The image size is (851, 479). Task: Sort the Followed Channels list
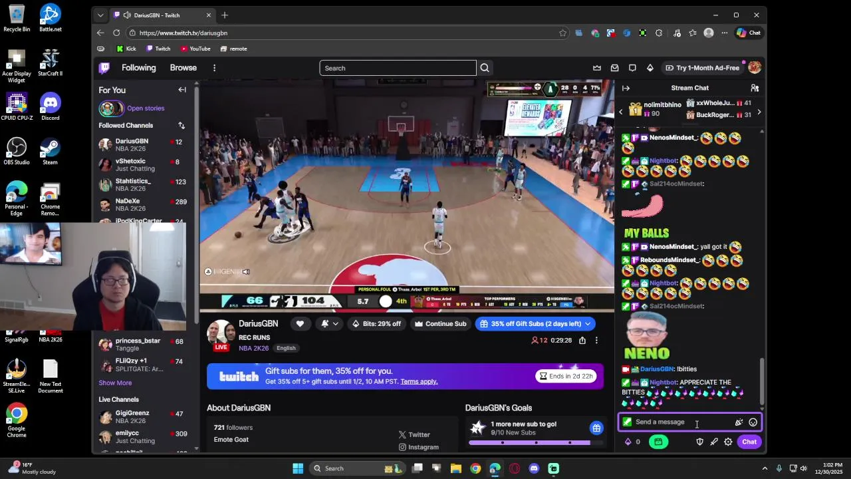click(182, 125)
